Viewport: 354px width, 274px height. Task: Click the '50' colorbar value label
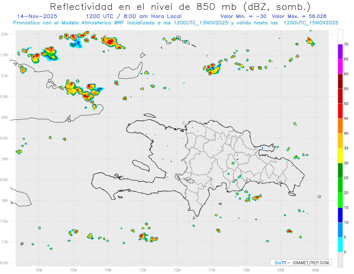click(x=346, y=104)
